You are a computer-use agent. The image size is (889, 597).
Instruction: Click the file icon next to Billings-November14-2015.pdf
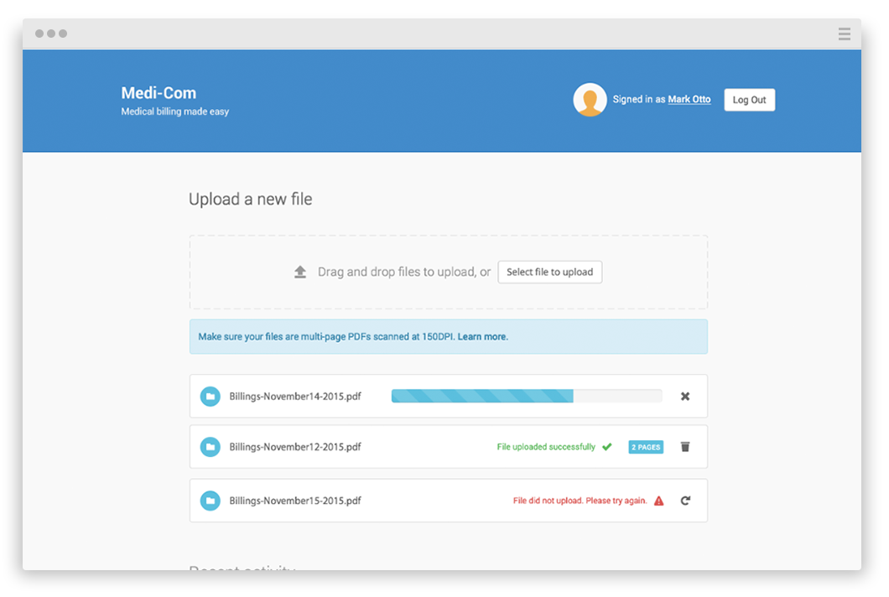[x=211, y=396]
